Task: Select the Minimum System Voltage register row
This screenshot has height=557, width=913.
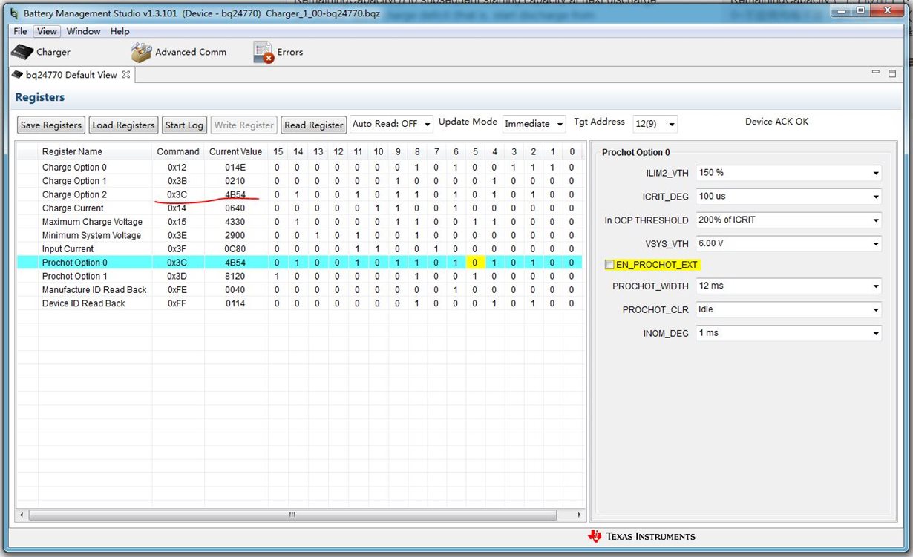Action: (x=300, y=235)
